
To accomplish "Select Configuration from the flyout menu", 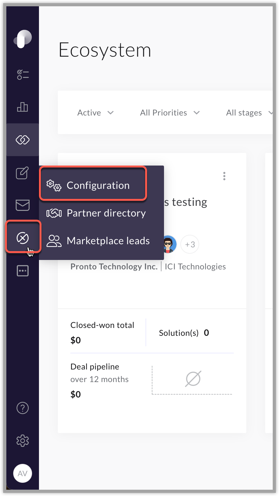I will 93,185.
